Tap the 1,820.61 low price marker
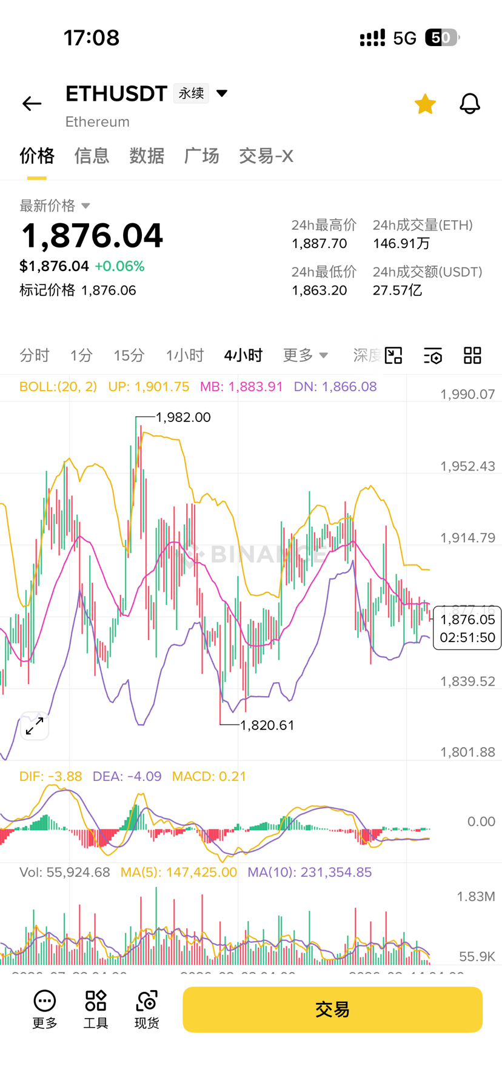The image size is (502, 1089). pyautogui.click(x=267, y=725)
